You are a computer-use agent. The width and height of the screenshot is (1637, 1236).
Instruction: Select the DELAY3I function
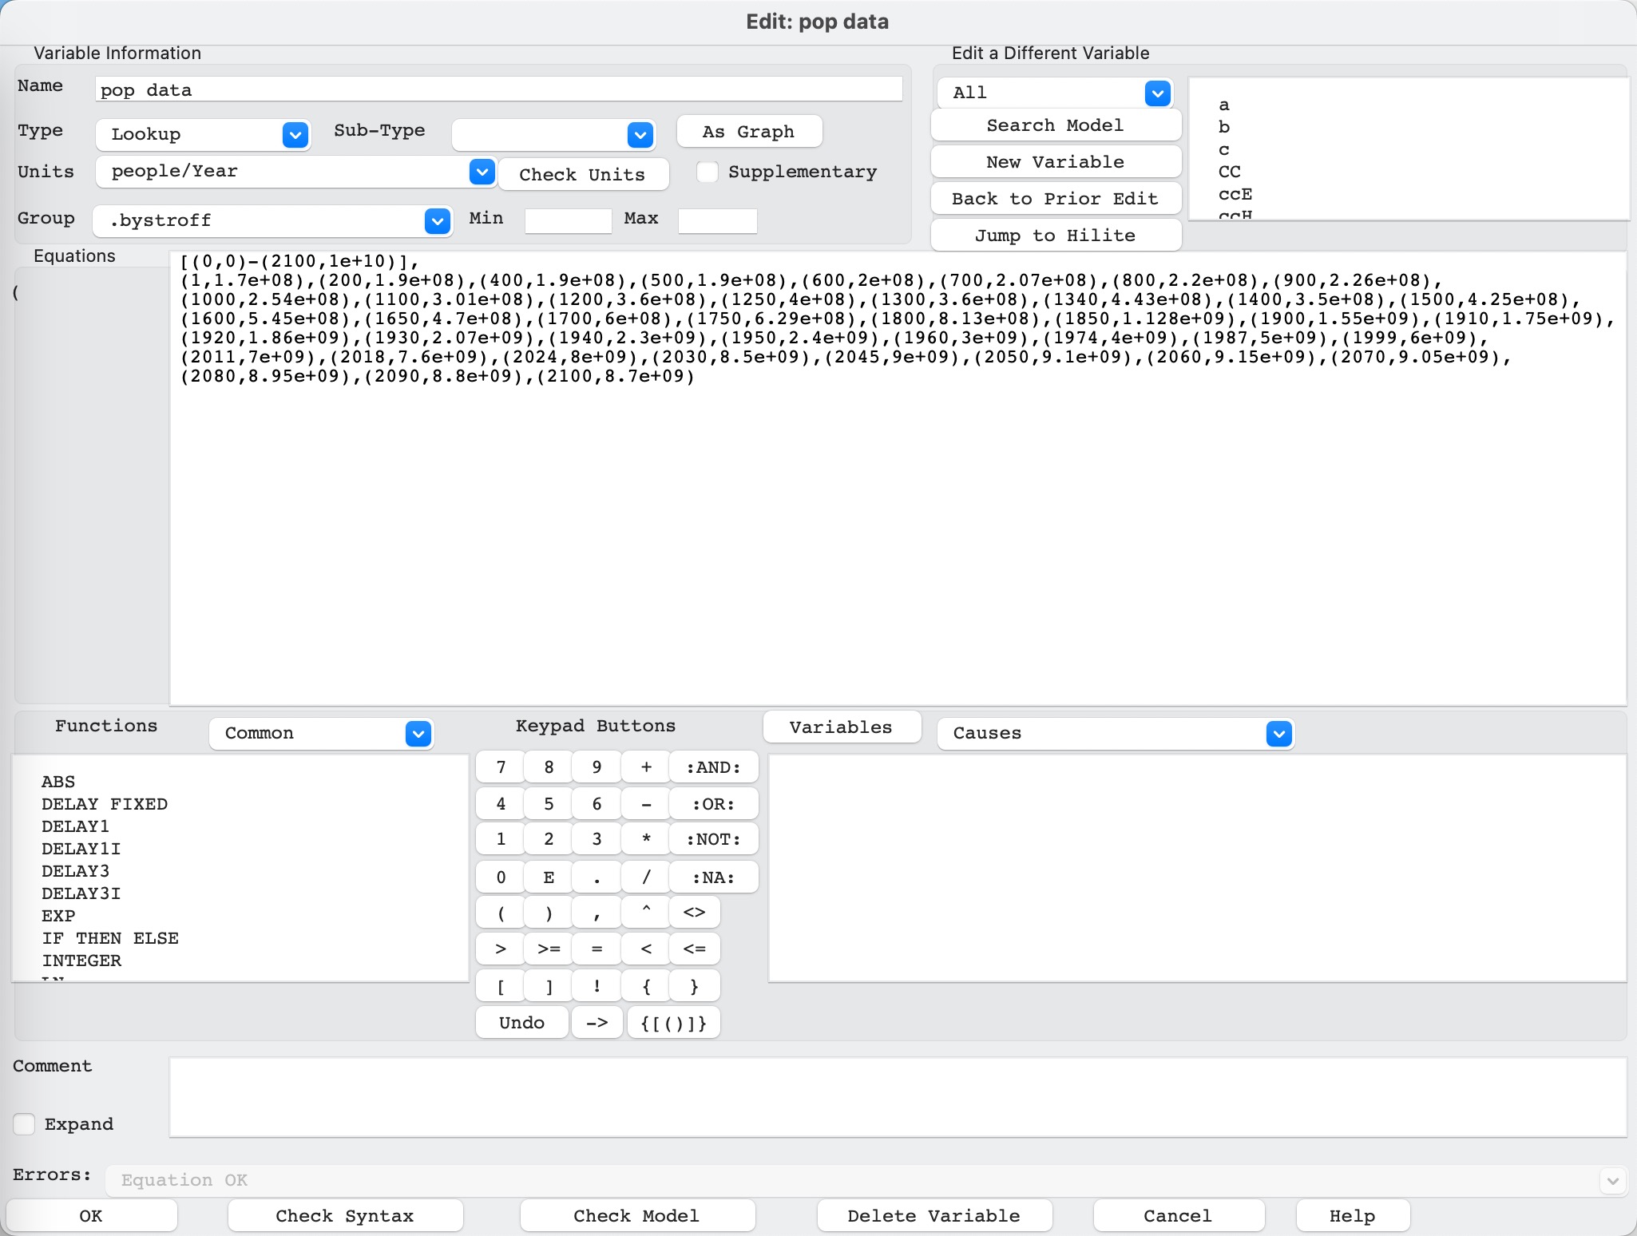click(81, 893)
